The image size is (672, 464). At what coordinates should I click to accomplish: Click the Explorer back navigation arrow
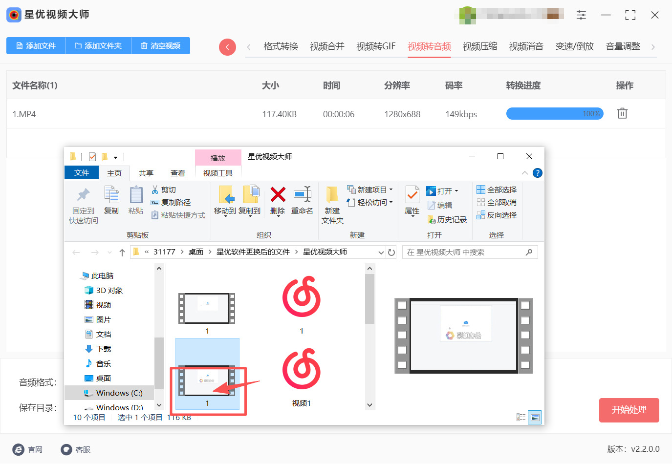76,253
